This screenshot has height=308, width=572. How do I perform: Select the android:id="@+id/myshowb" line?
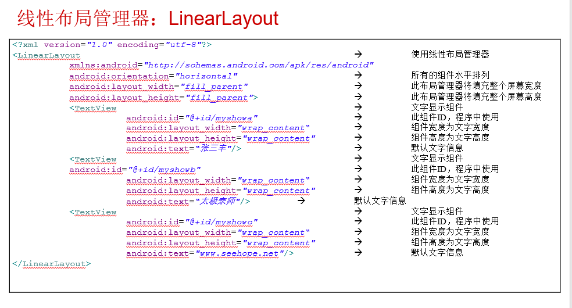tap(135, 170)
